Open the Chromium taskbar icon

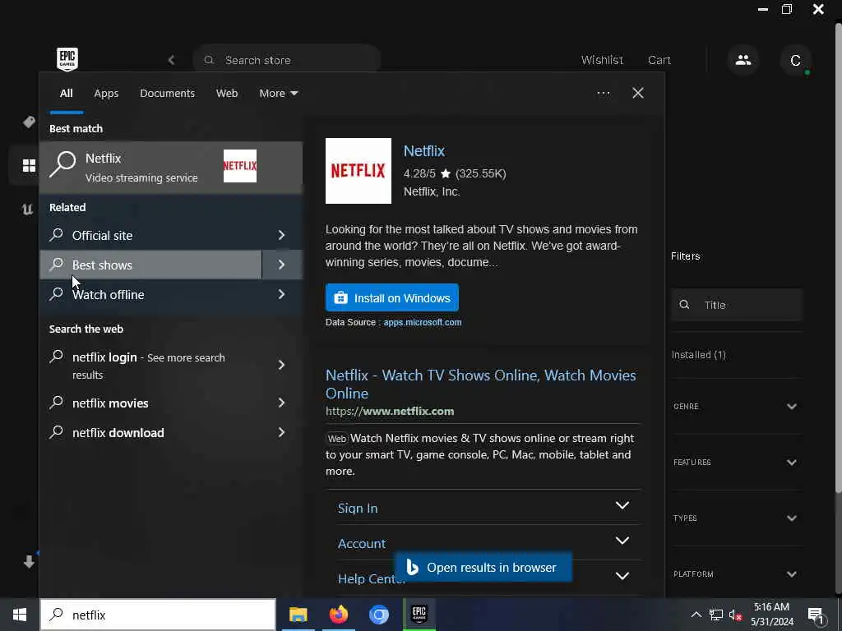click(x=378, y=615)
